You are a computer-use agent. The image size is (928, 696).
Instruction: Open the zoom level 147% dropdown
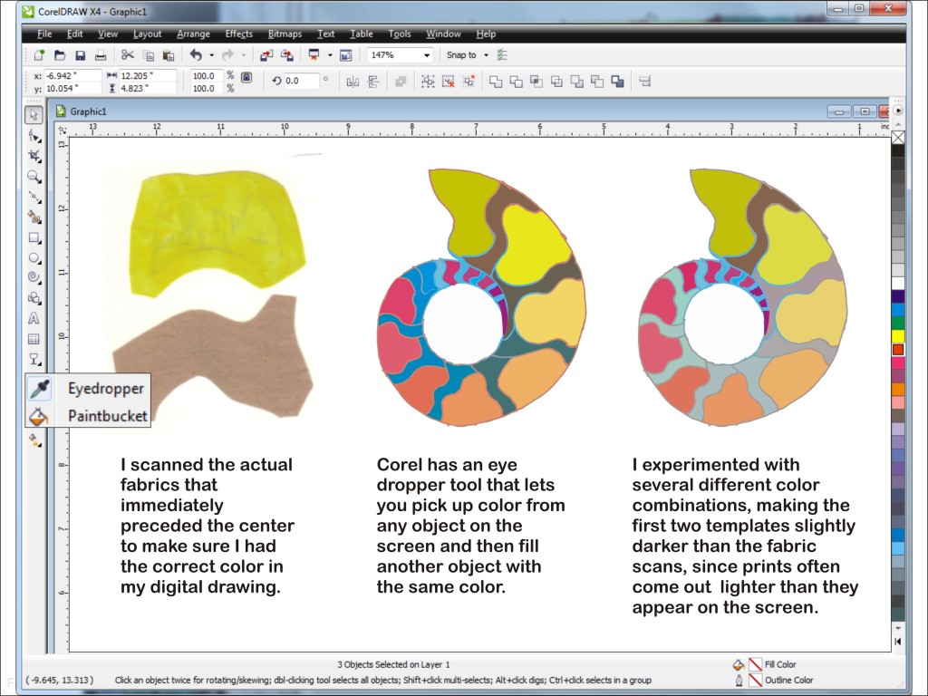(x=427, y=55)
